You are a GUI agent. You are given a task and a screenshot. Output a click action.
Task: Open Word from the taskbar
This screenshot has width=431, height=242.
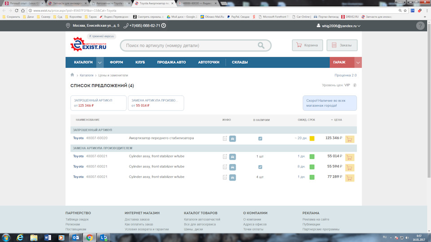(48, 238)
